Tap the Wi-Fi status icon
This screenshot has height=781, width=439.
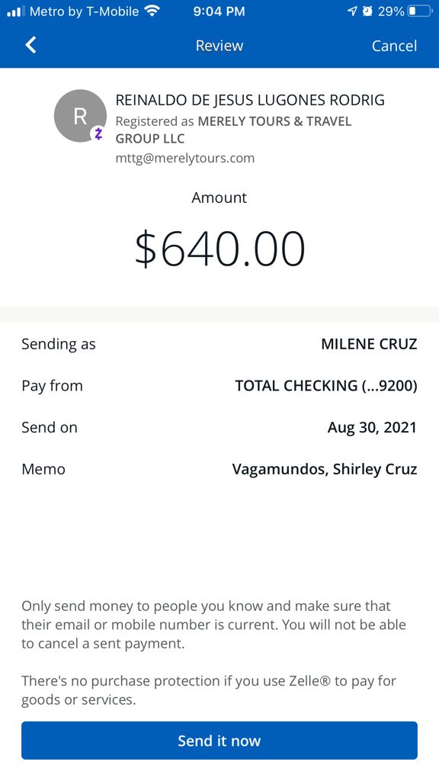click(x=152, y=11)
